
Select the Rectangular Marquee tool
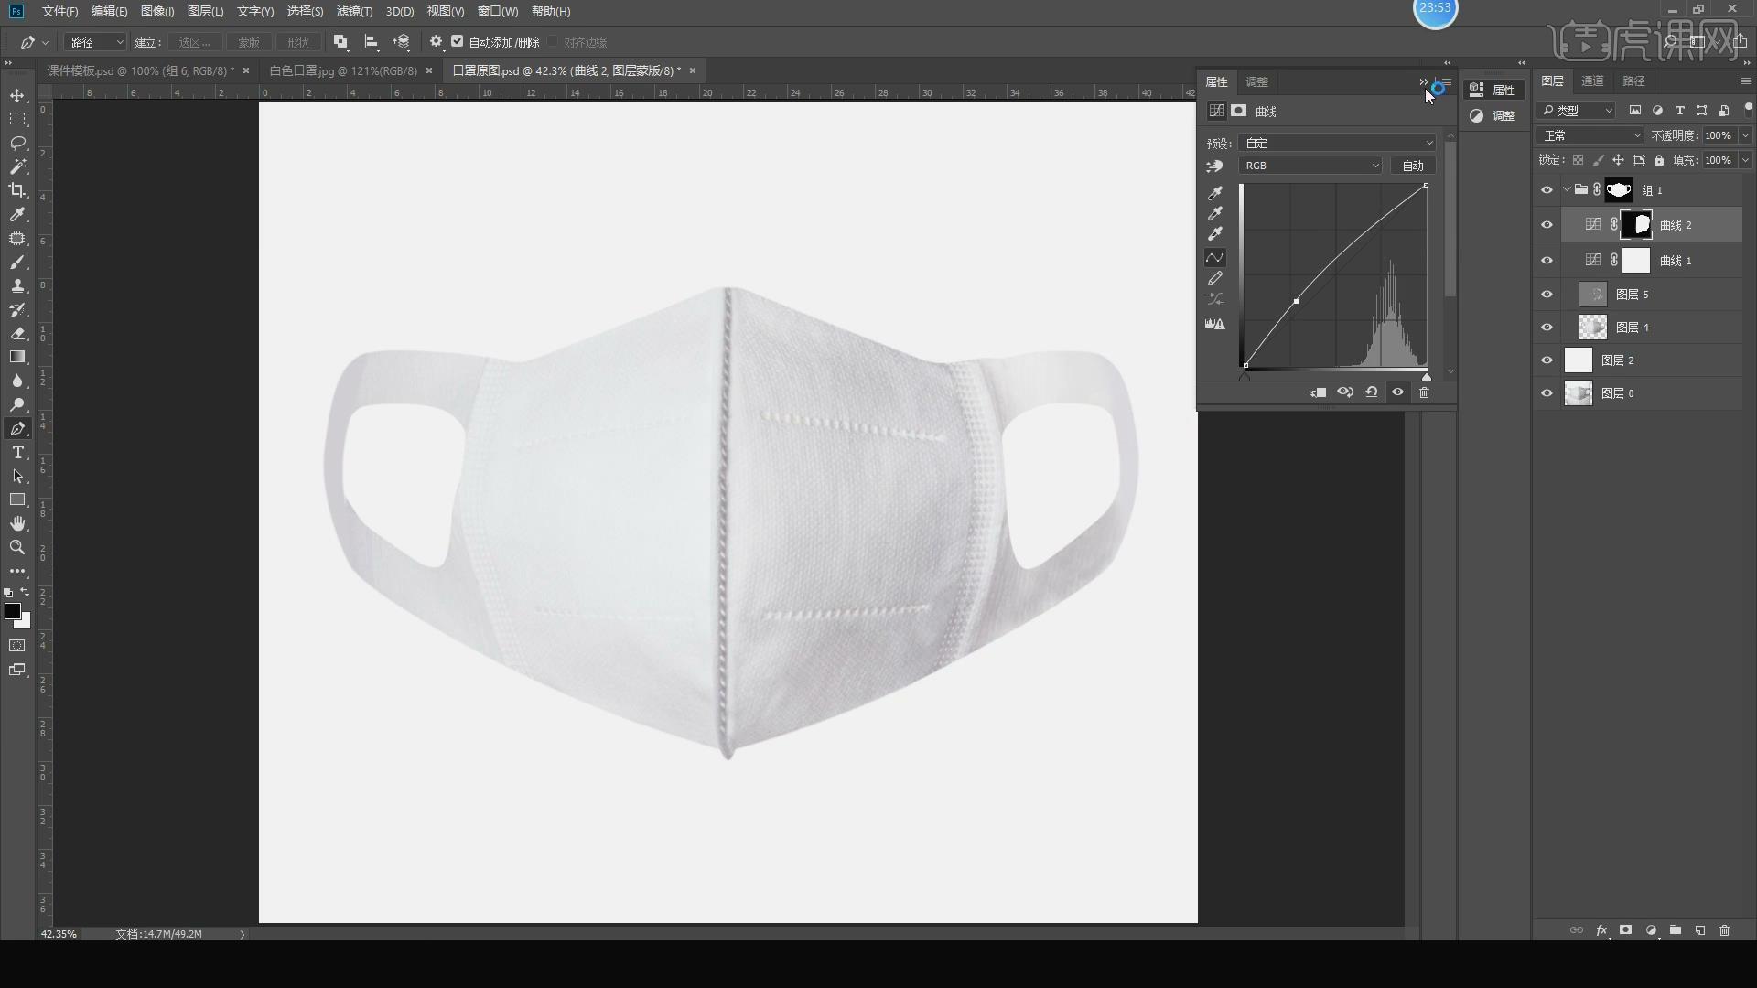[x=17, y=119]
